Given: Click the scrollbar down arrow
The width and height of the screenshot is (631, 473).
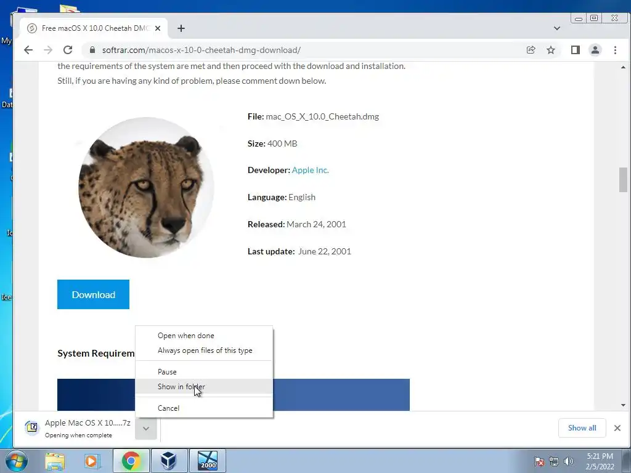Looking at the screenshot, I should 624,405.
